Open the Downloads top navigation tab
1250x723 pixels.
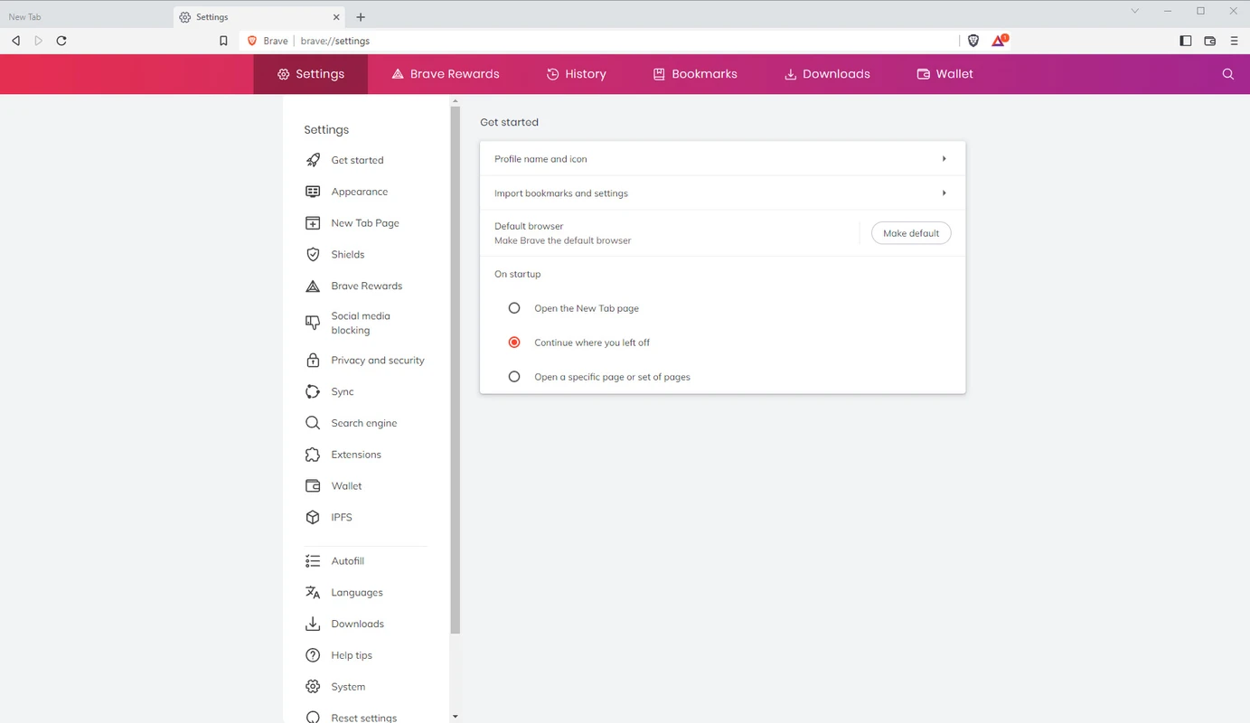point(827,74)
